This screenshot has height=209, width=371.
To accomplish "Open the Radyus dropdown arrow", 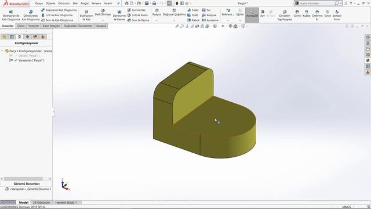I will (x=157, y=21).
